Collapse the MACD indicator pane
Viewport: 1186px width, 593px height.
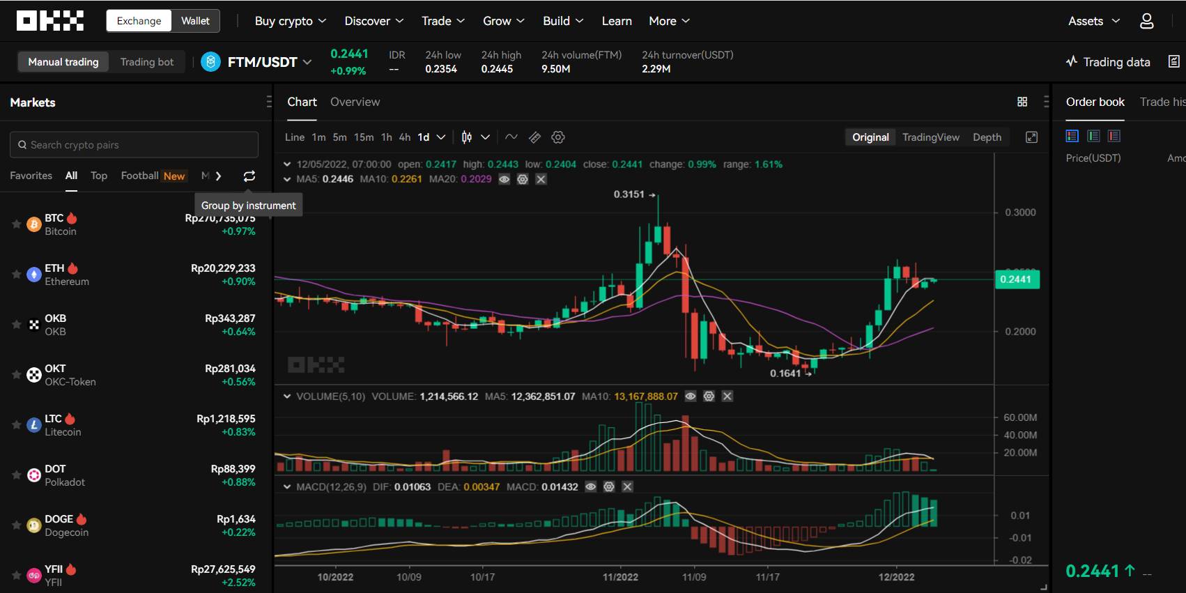287,487
